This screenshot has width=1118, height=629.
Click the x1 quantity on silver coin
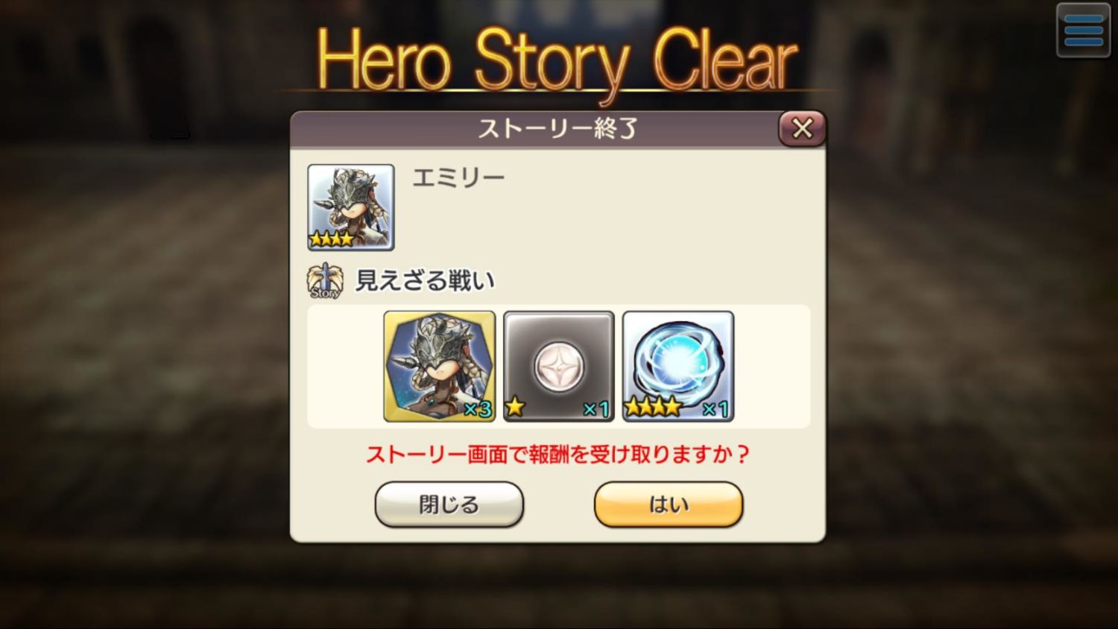(x=596, y=408)
